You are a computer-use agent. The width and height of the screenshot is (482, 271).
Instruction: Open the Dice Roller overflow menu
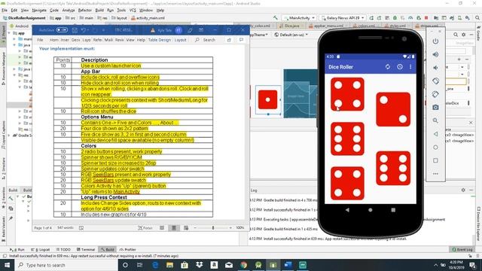[x=410, y=67]
